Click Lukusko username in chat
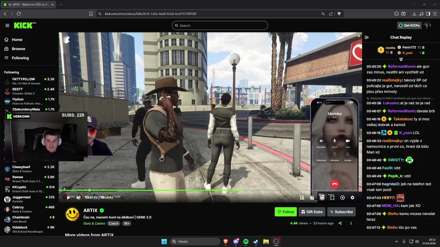 (x=390, y=103)
